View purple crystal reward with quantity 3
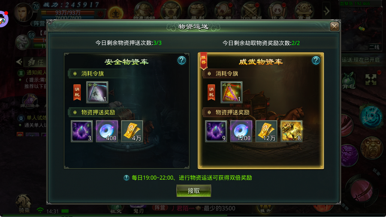This screenshot has width=386, height=217. [x=82, y=131]
